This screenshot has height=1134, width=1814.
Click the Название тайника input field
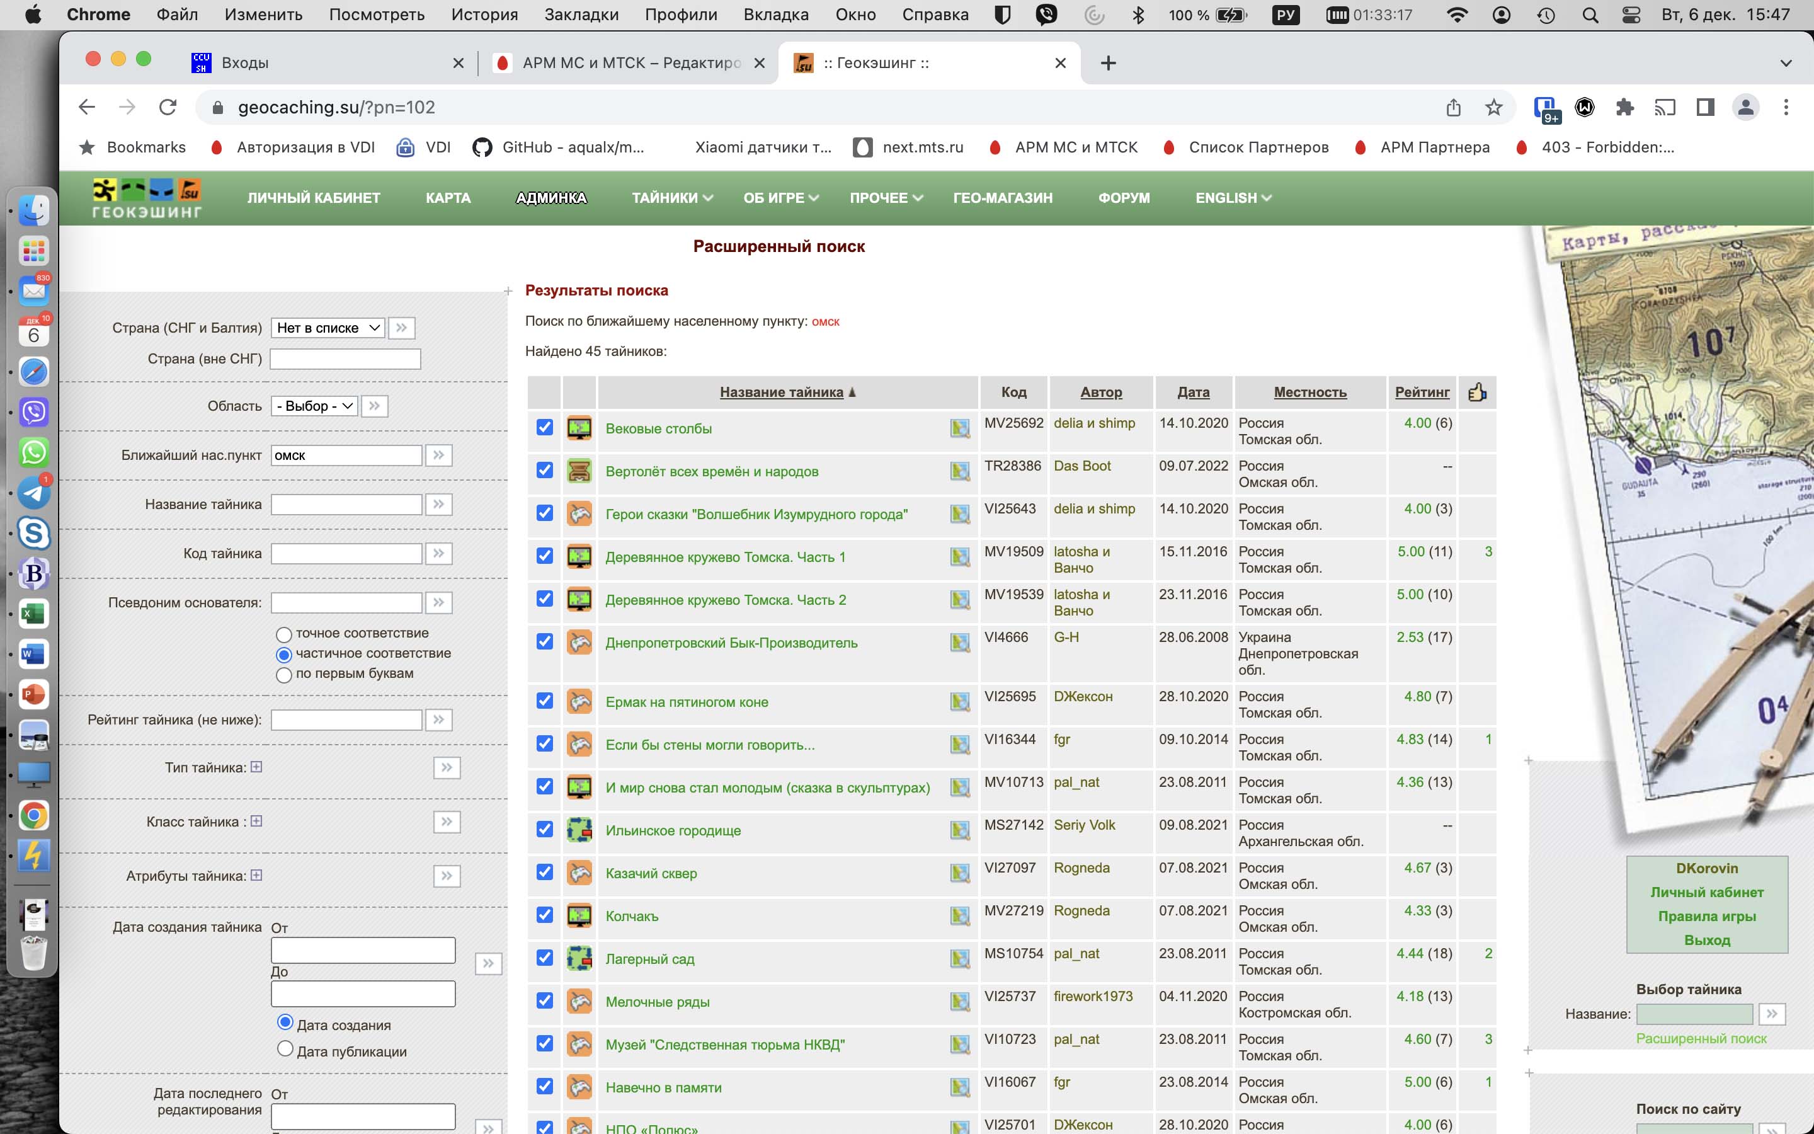346,505
